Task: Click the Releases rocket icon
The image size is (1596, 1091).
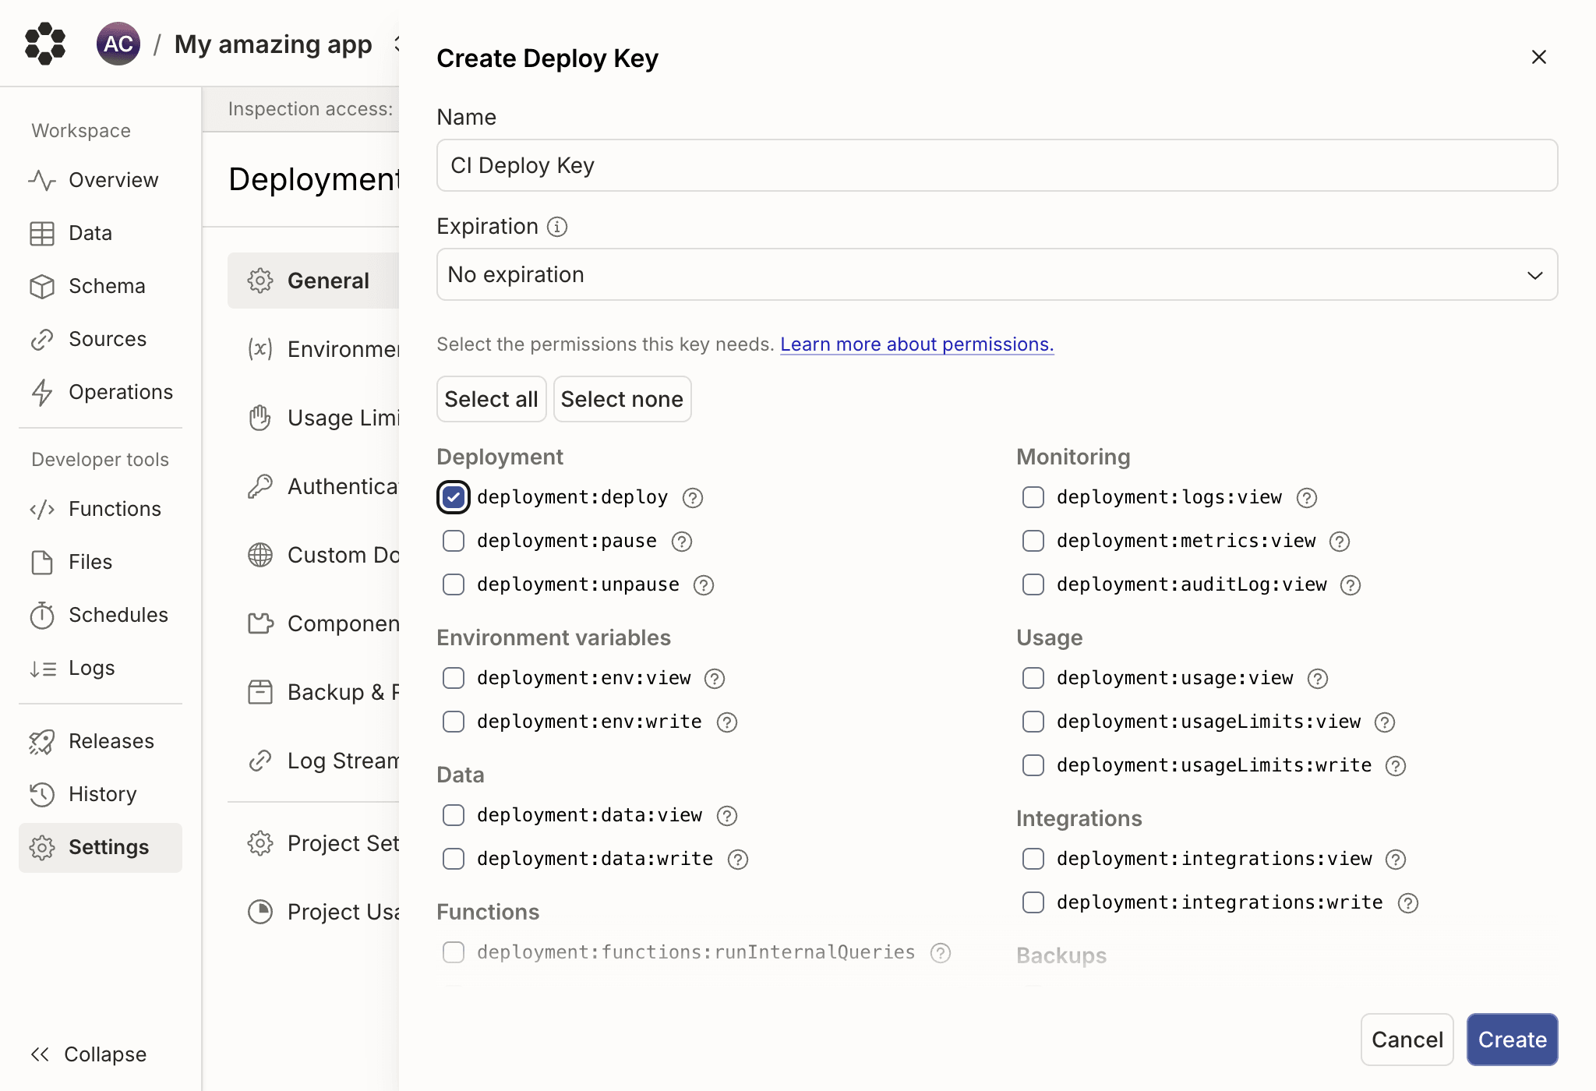Action: click(x=42, y=741)
